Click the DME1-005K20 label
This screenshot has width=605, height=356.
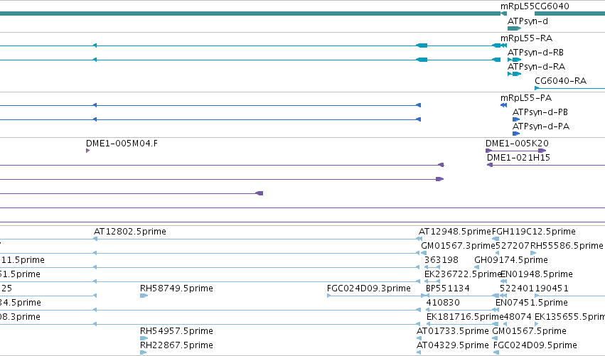coord(517,144)
